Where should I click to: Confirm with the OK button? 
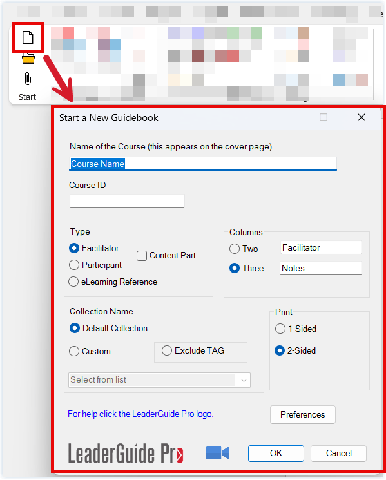(x=276, y=453)
